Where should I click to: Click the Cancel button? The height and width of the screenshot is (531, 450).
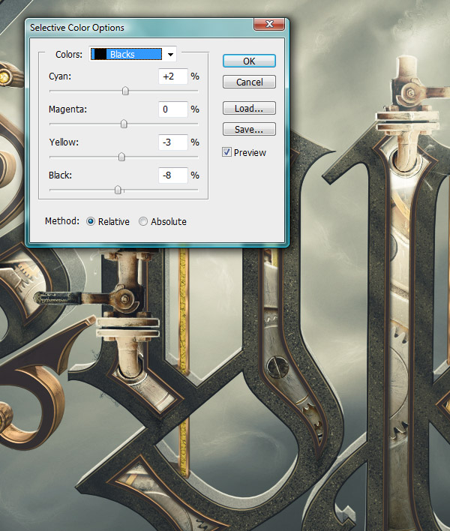[x=249, y=82]
